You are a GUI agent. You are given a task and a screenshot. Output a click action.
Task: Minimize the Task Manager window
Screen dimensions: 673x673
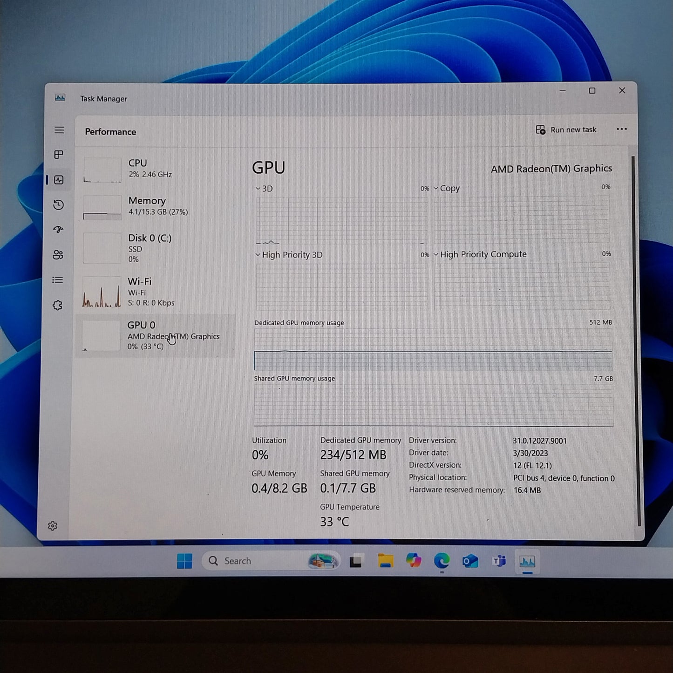(x=563, y=91)
